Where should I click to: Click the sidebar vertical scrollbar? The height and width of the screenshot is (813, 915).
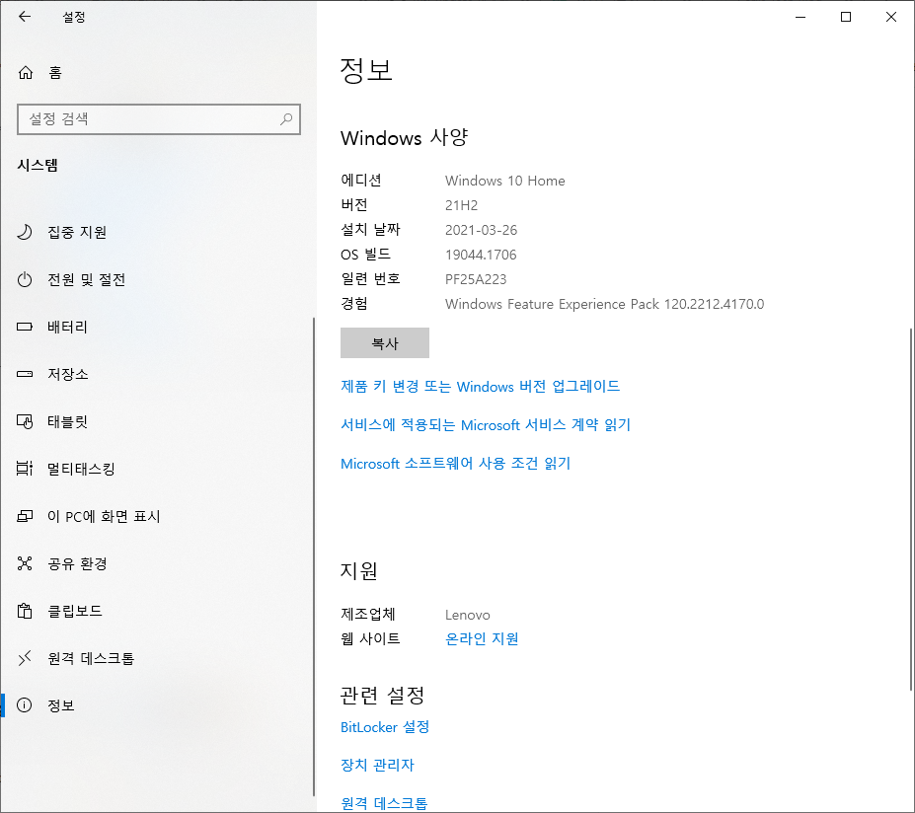click(313, 556)
